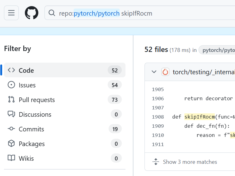Click the Commits node icon
The width and height of the screenshot is (235, 176).
tap(11, 129)
